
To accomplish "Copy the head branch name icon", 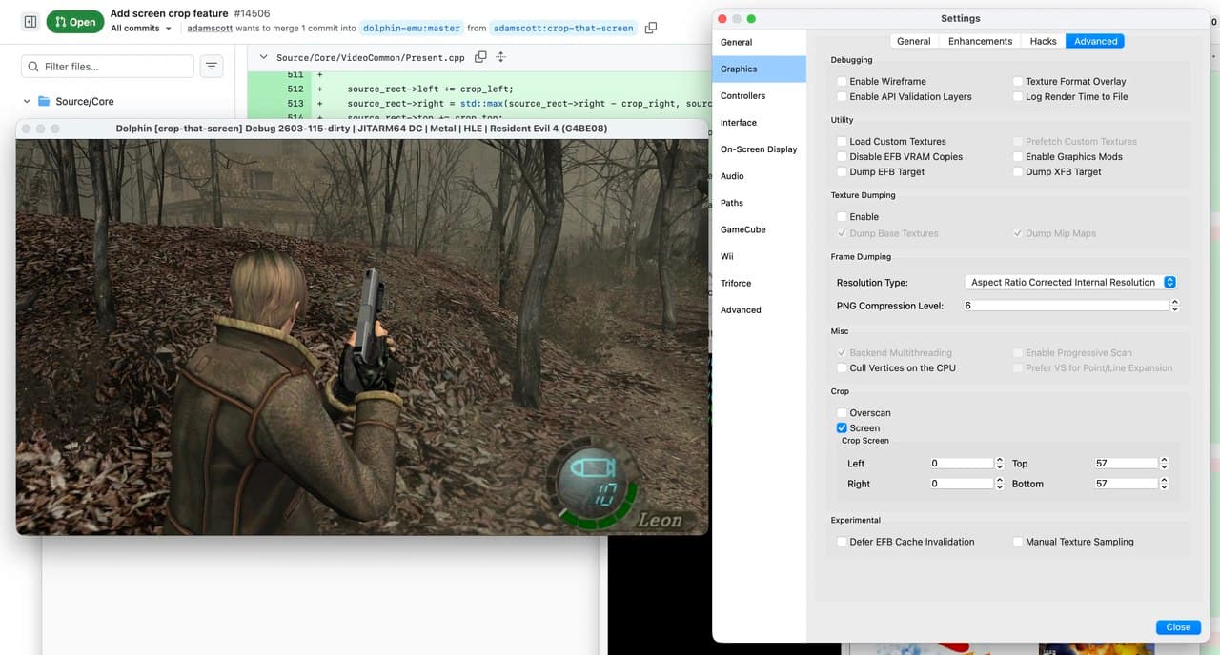I will tap(651, 29).
